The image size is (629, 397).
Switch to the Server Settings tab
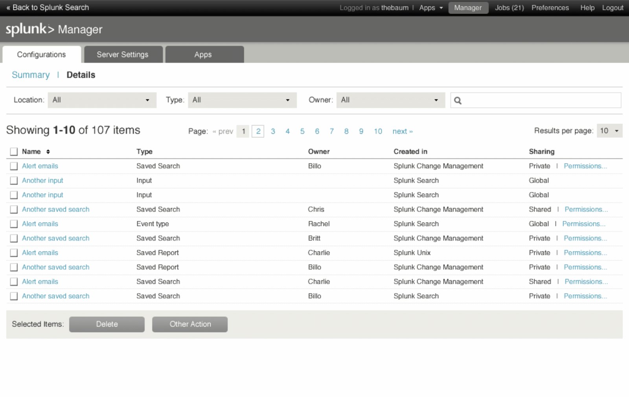point(123,55)
